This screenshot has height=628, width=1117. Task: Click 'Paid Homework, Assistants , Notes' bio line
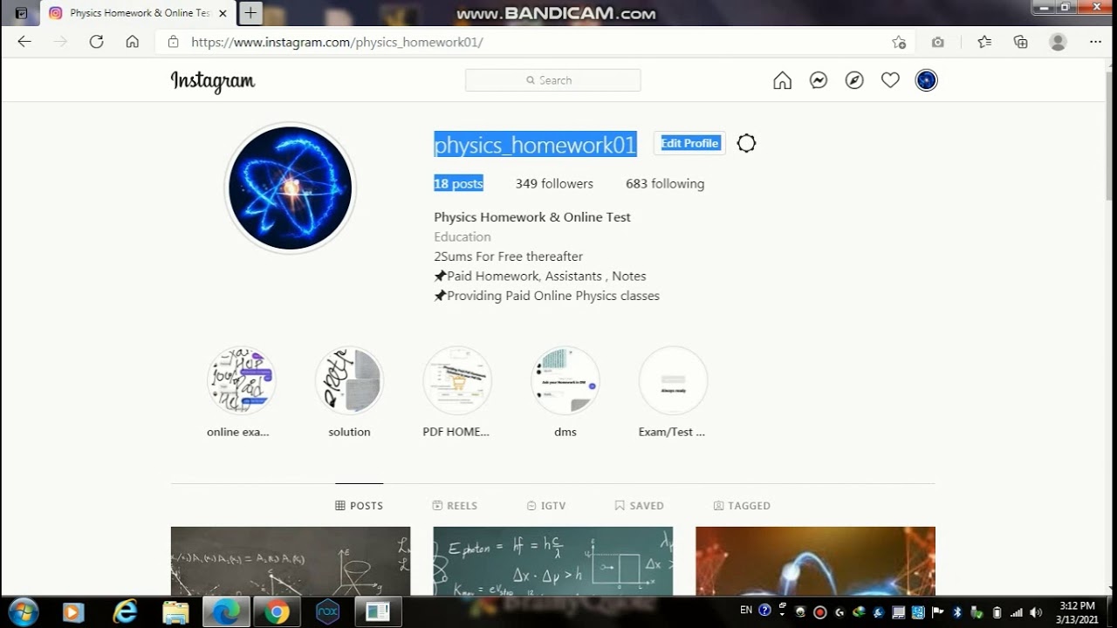point(540,276)
